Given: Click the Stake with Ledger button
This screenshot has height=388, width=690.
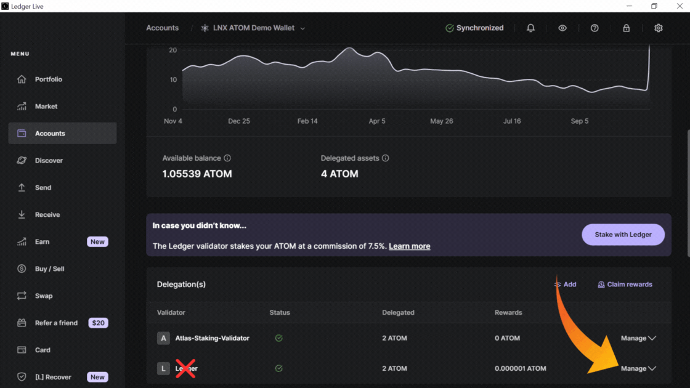Looking at the screenshot, I should point(623,235).
